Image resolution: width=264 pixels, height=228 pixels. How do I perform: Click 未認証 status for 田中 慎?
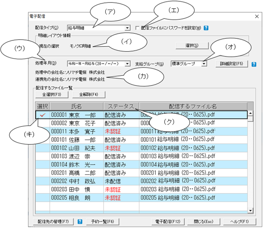113,190
